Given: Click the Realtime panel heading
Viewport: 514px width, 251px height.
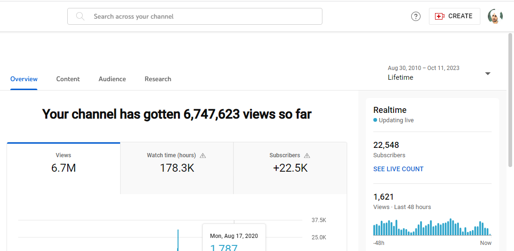Looking at the screenshot, I should pyautogui.click(x=390, y=110).
